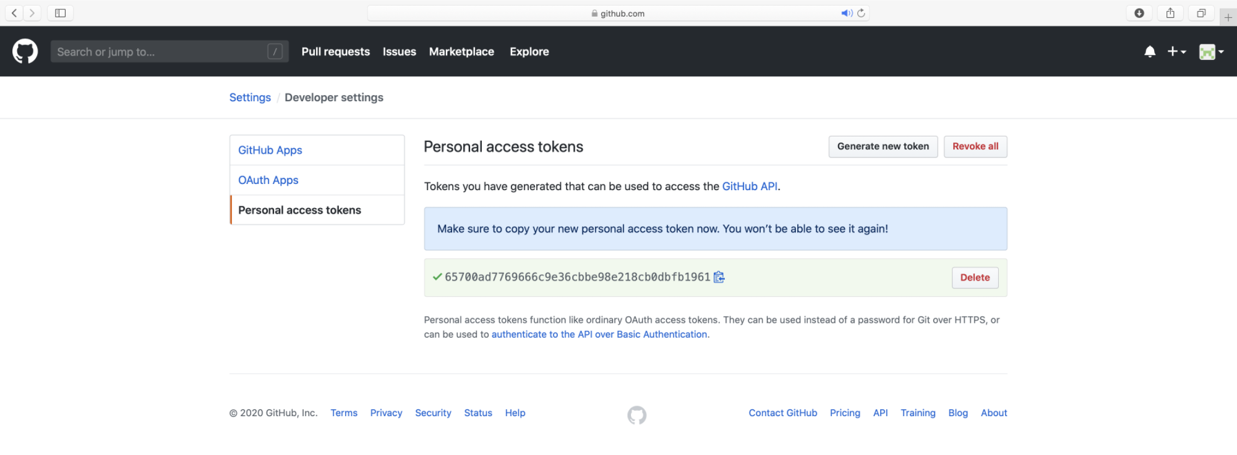
Task: Click the gray GitHub logo in the footer
Action: coord(636,415)
